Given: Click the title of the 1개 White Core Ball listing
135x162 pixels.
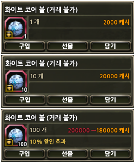Looking at the screenshot, I should (x=41, y=10).
